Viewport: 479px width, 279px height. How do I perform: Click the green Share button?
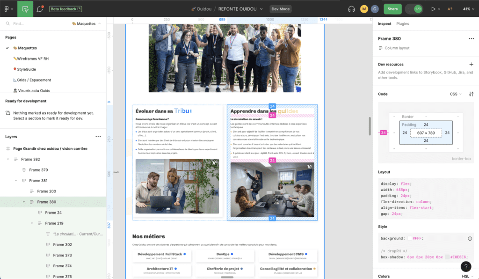[x=392, y=9]
